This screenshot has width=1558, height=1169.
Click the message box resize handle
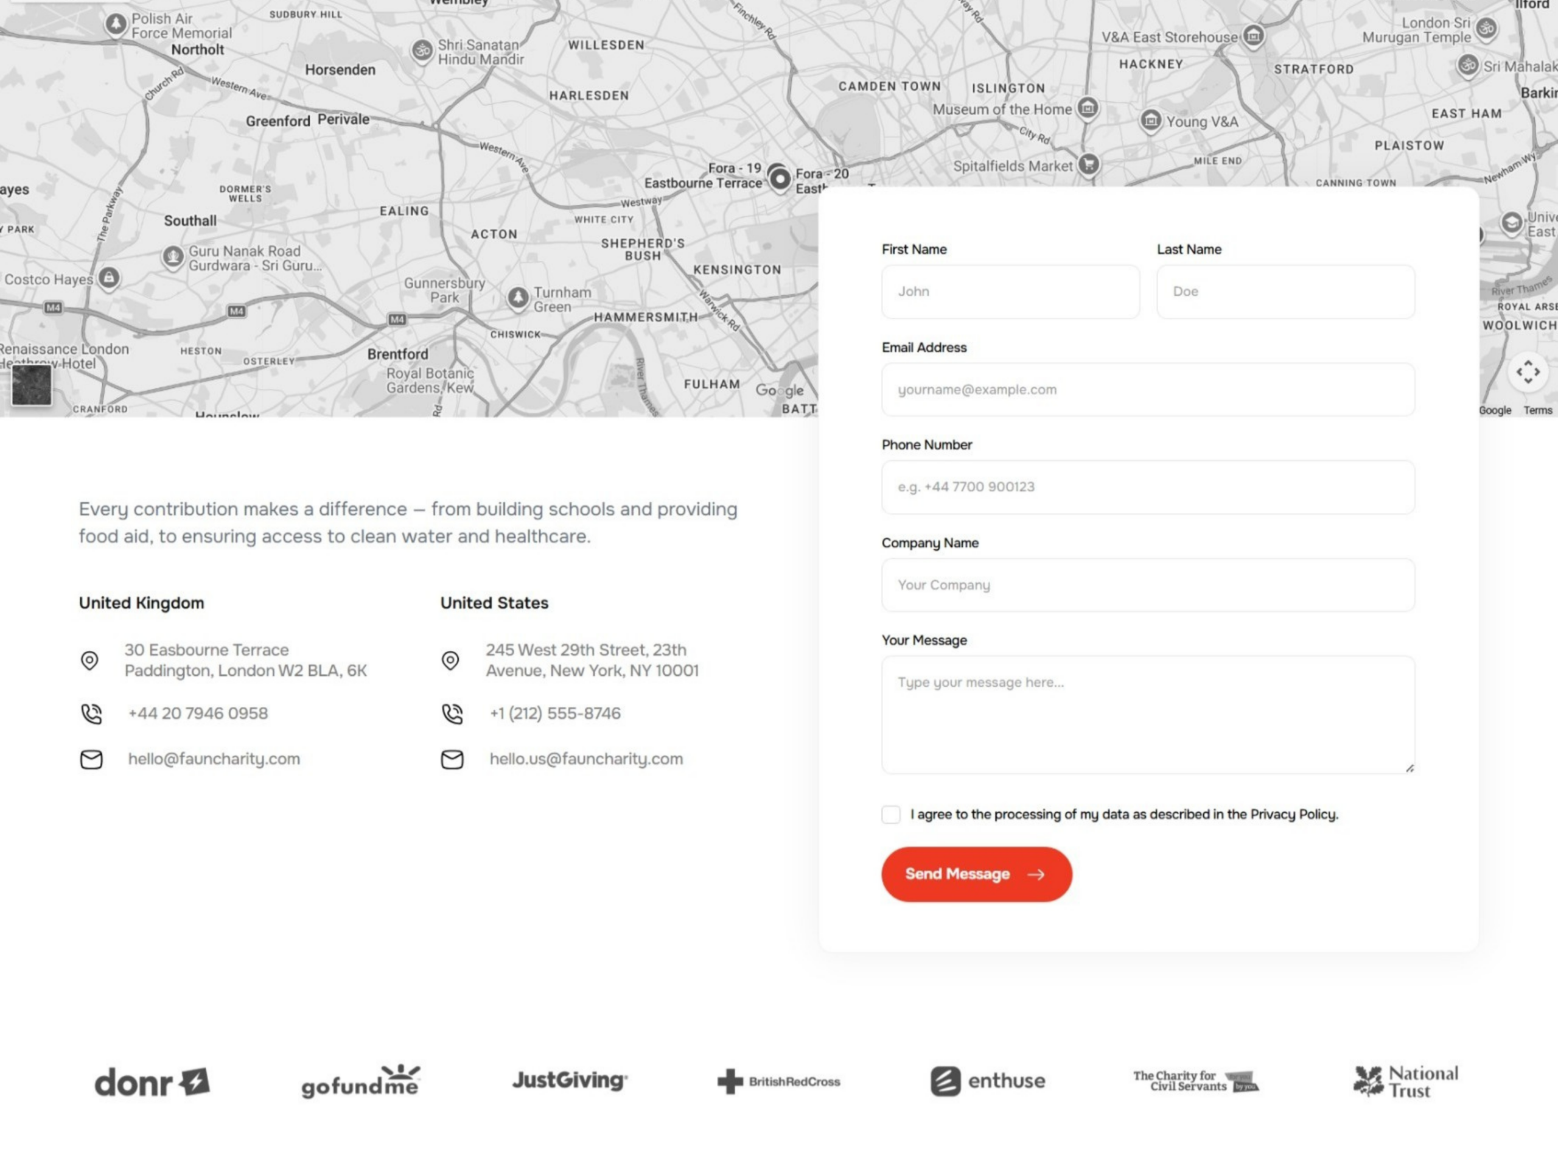click(x=1410, y=769)
